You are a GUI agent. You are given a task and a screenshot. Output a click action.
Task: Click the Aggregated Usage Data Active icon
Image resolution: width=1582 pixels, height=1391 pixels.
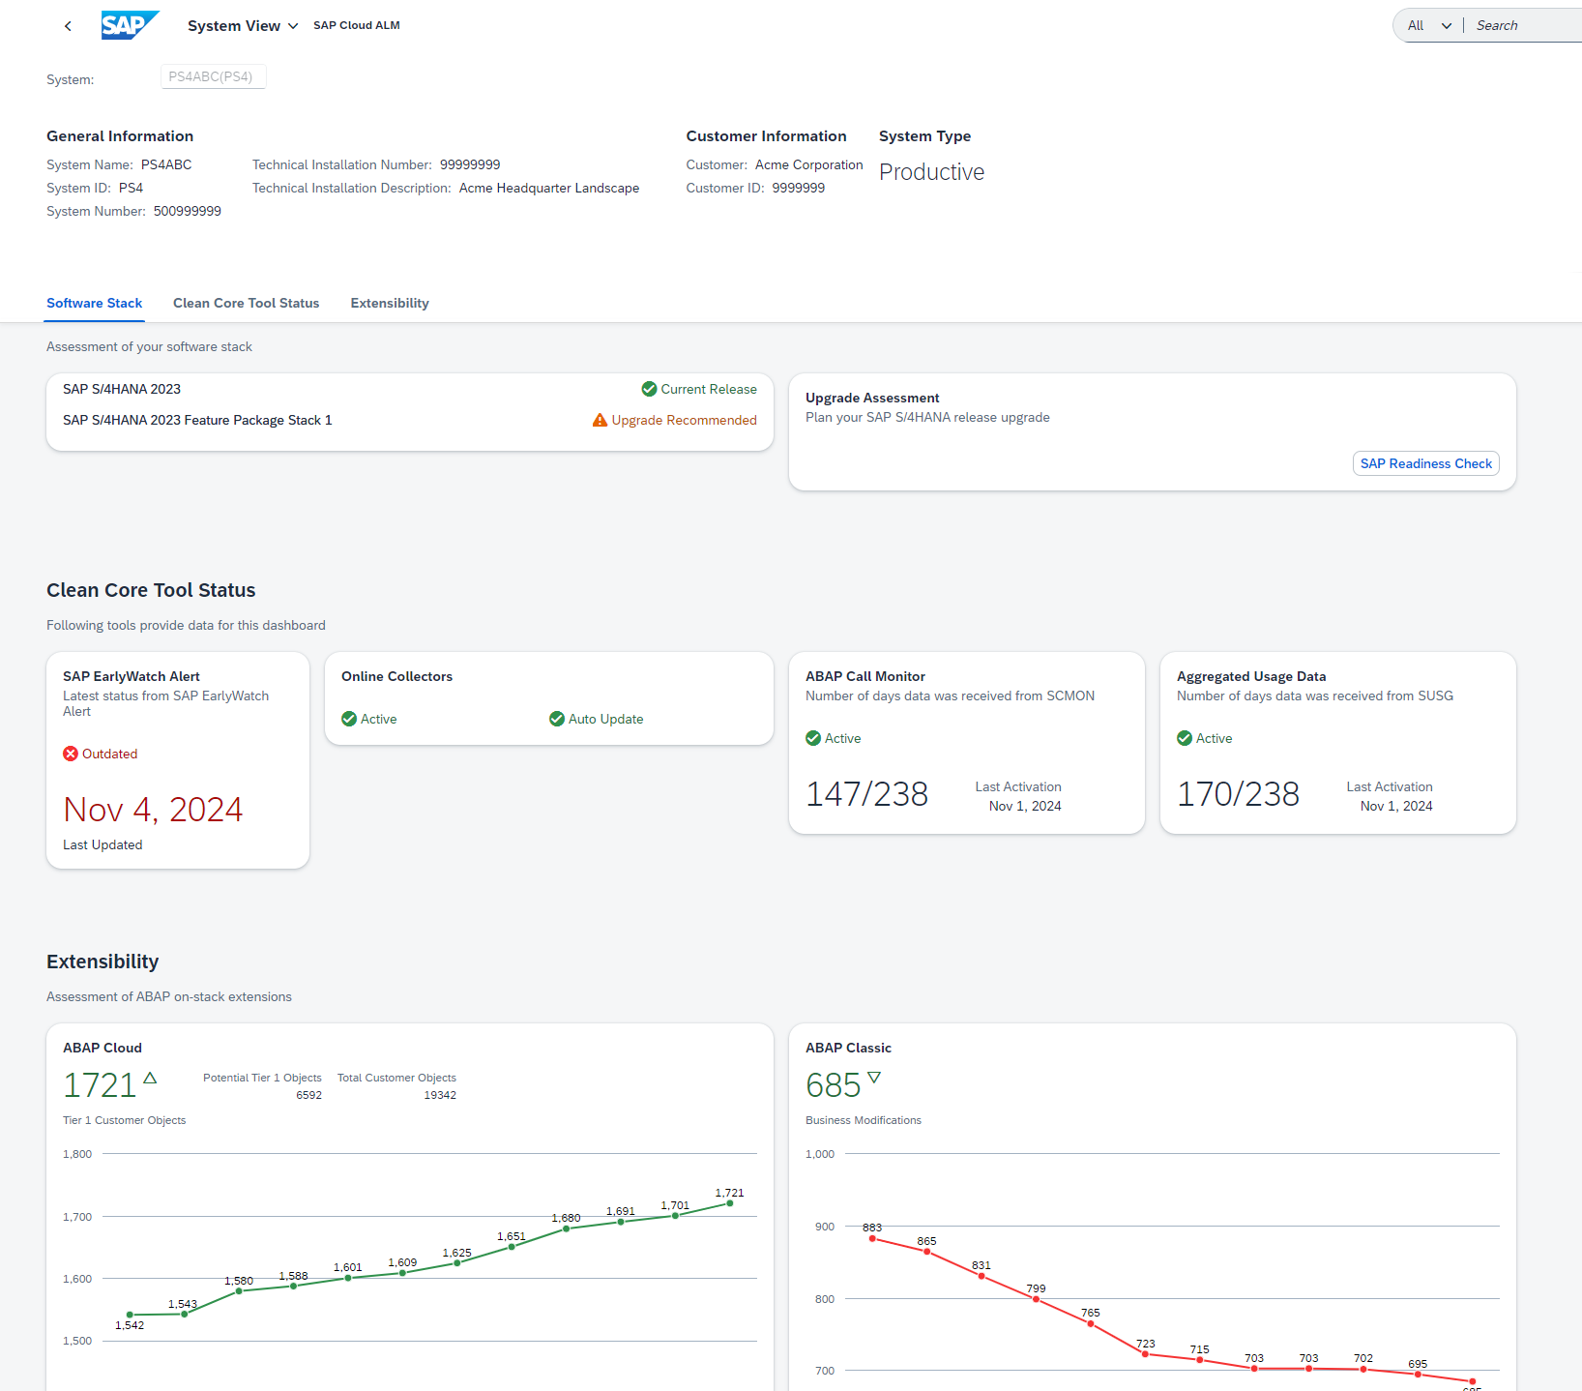tap(1185, 738)
